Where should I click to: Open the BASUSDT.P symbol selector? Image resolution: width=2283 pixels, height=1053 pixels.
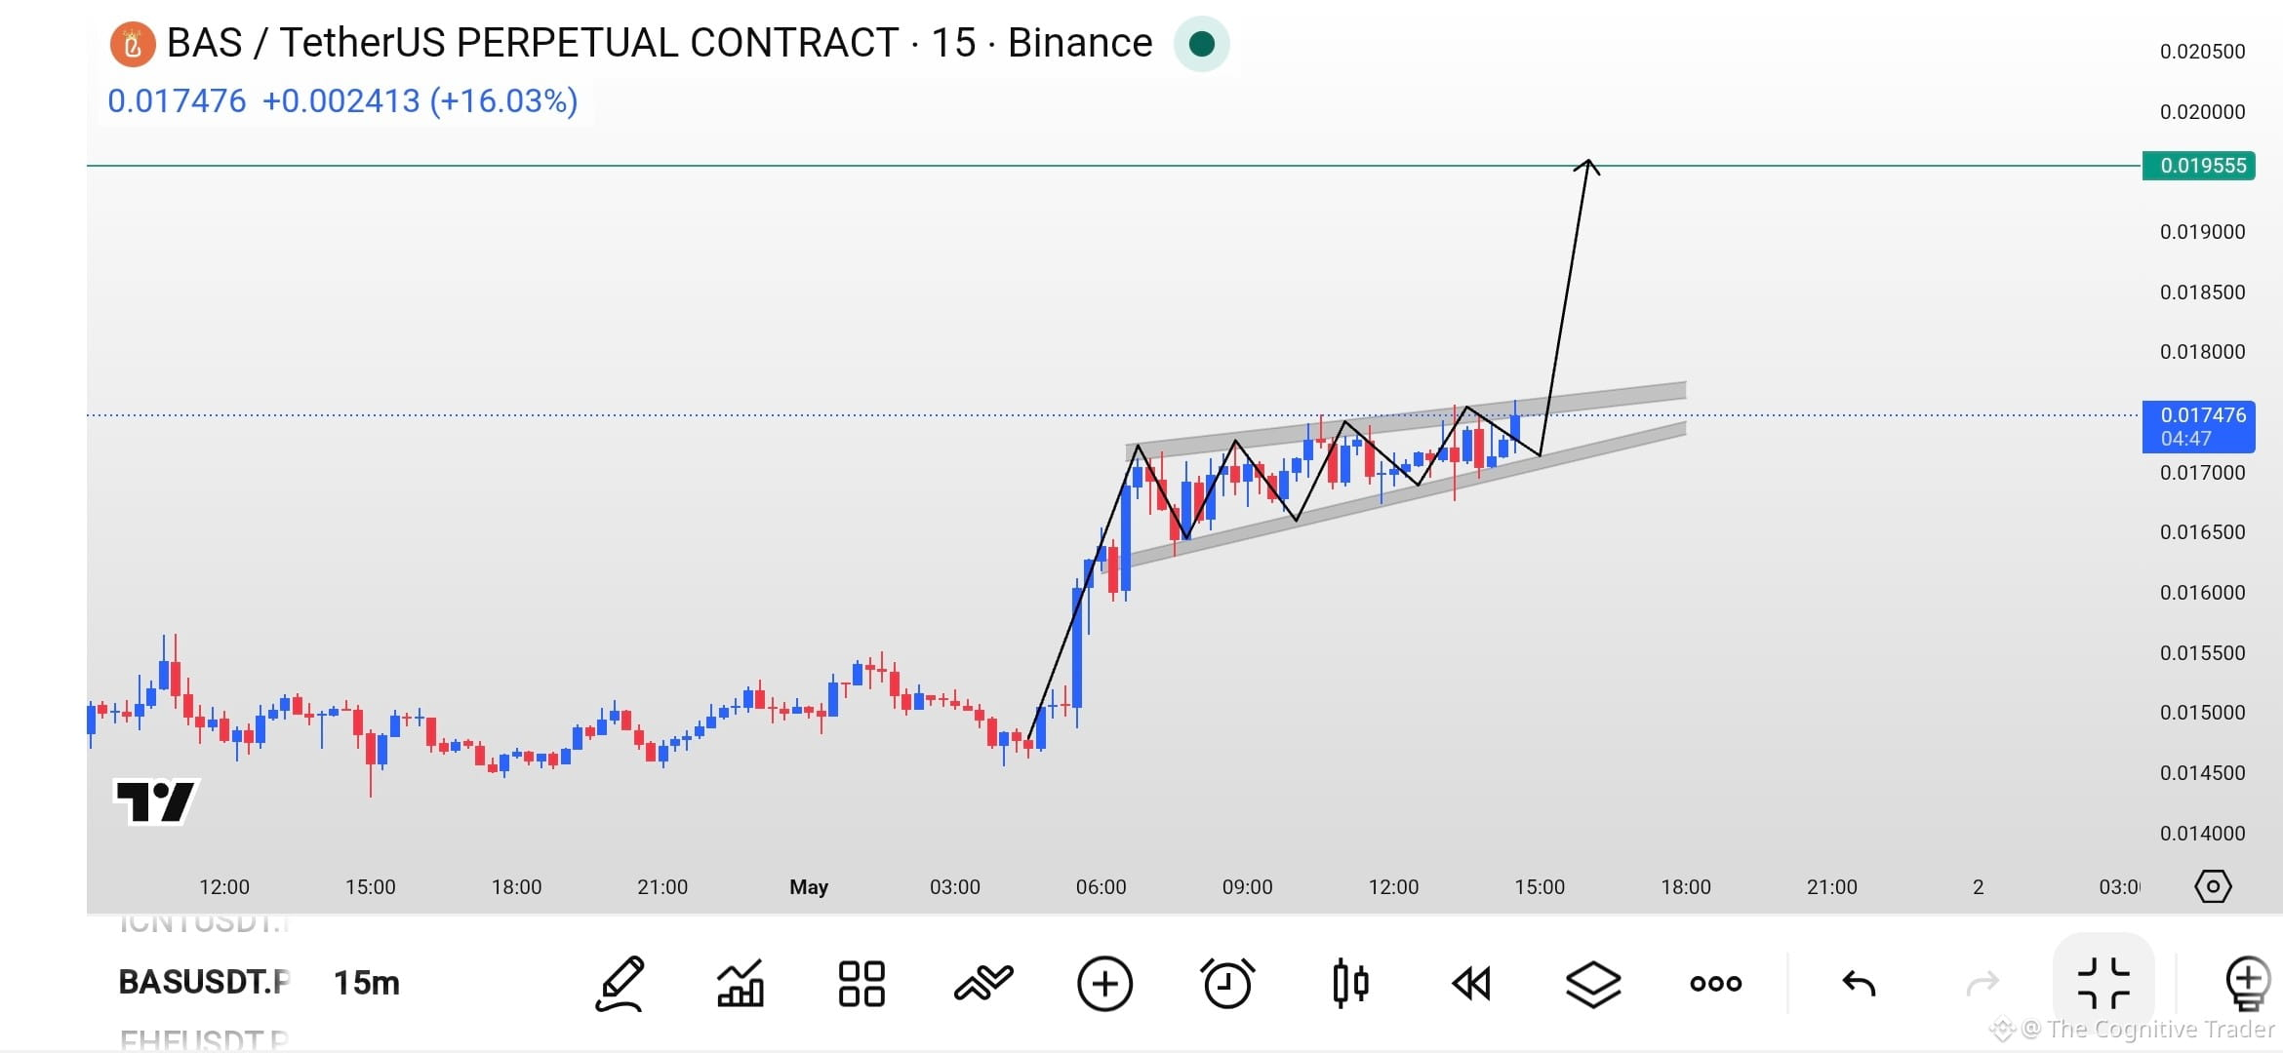point(204,983)
